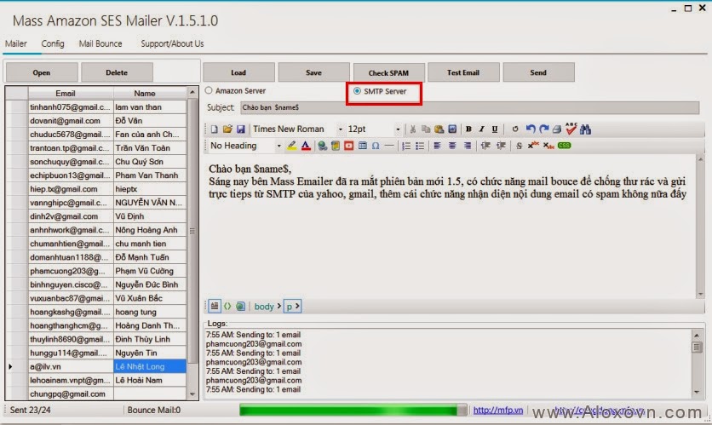712x425 pixels.
Task: Open the Mailer tab
Action: pos(16,43)
